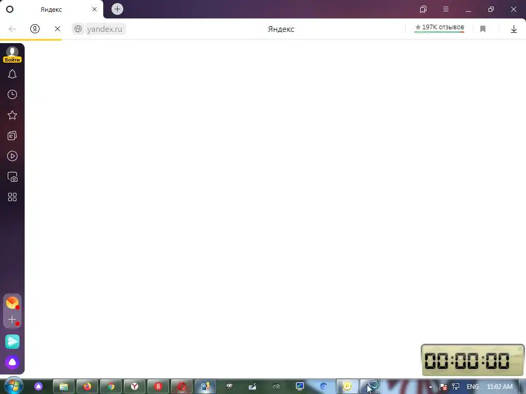Click the Войти profile avatar
Viewport: 526px width, 394px height.
(12, 54)
